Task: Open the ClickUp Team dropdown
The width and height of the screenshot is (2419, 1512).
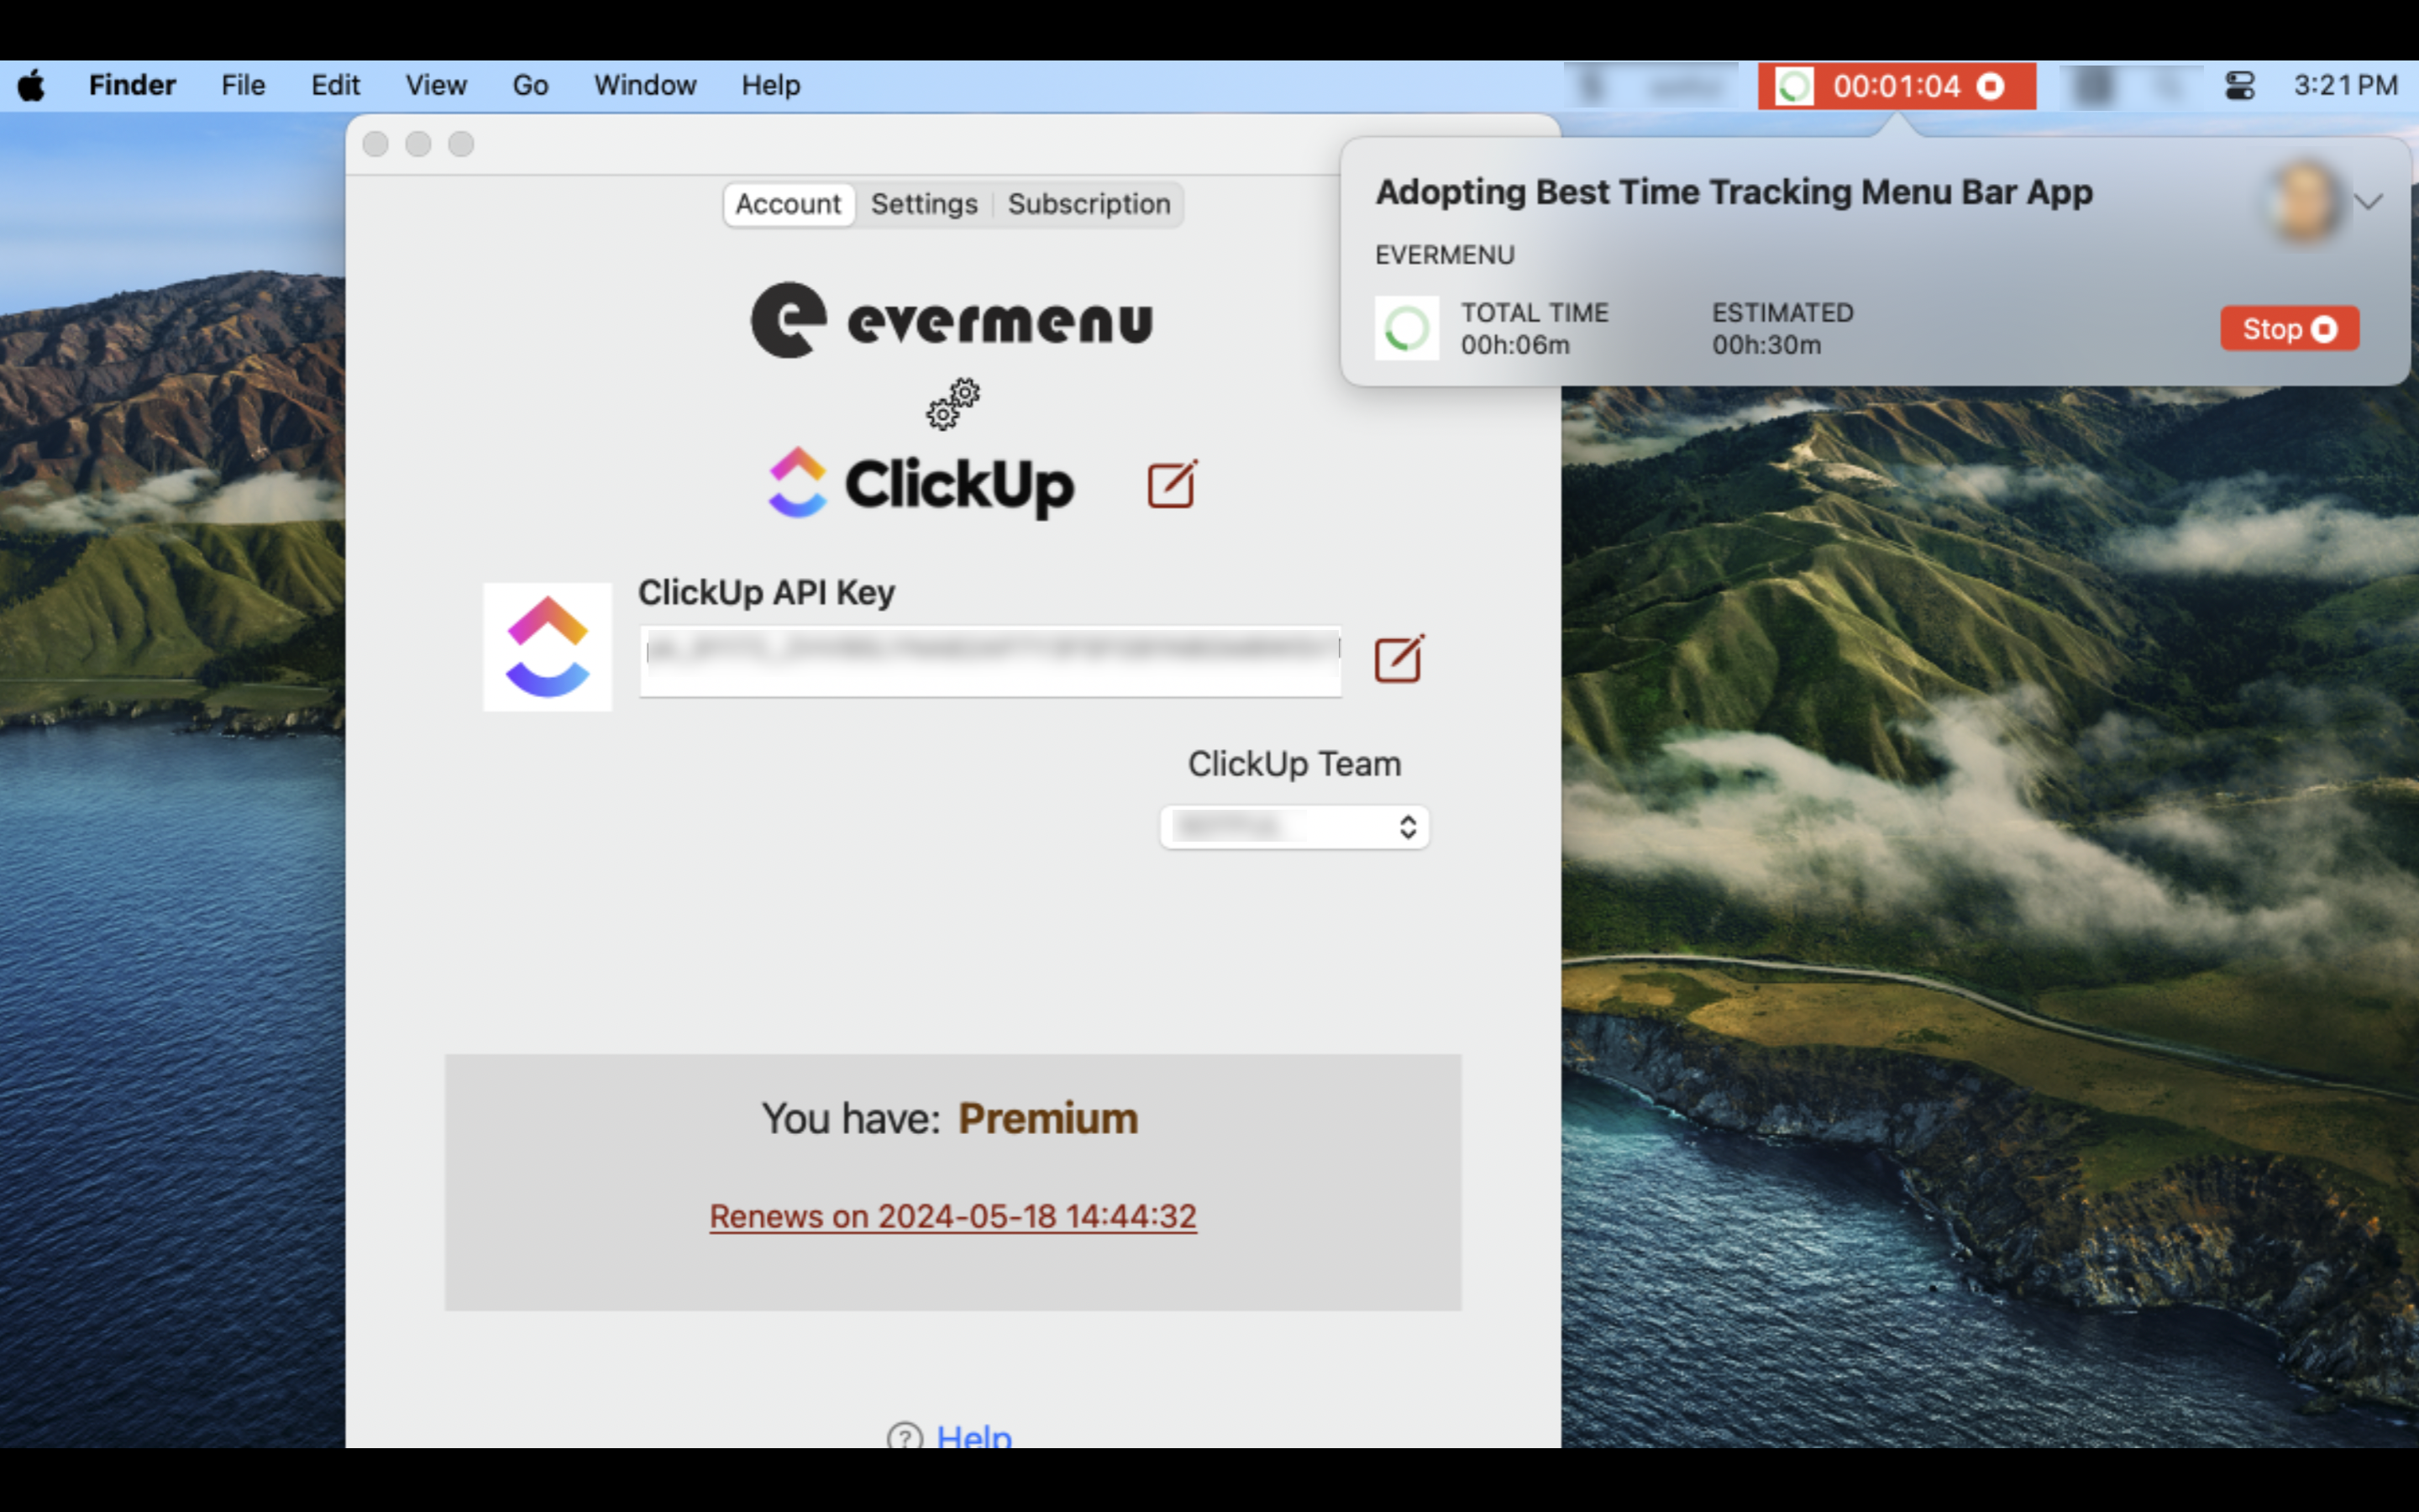Action: [1293, 827]
